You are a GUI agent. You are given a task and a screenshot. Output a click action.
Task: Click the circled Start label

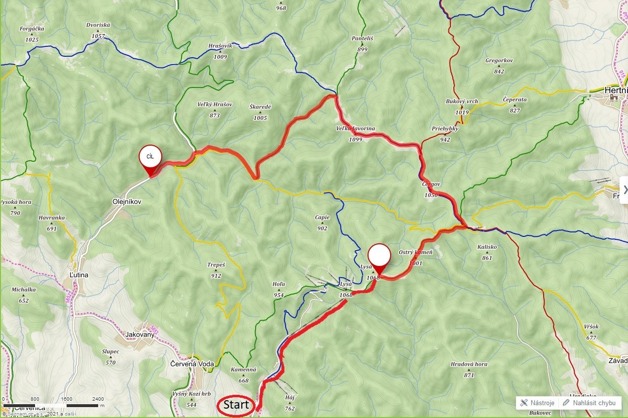[235, 406]
